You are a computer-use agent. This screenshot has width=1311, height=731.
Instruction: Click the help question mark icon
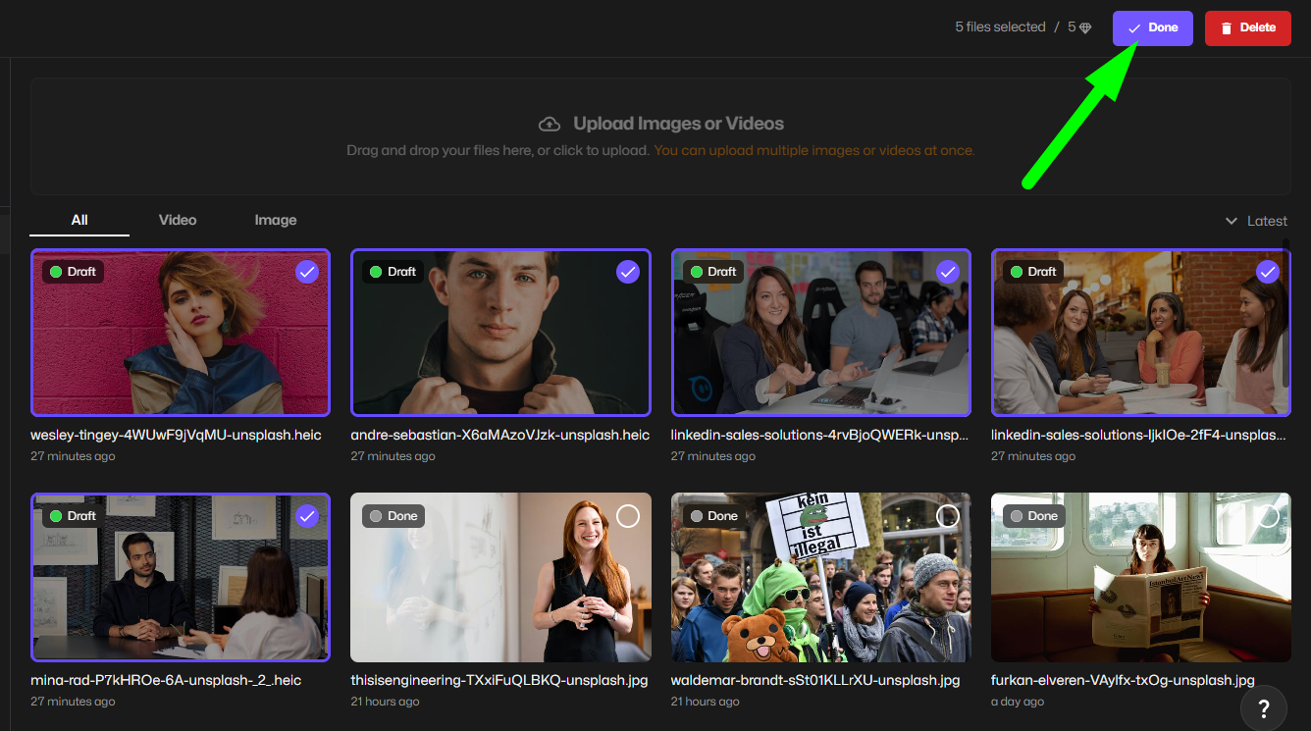1264,707
